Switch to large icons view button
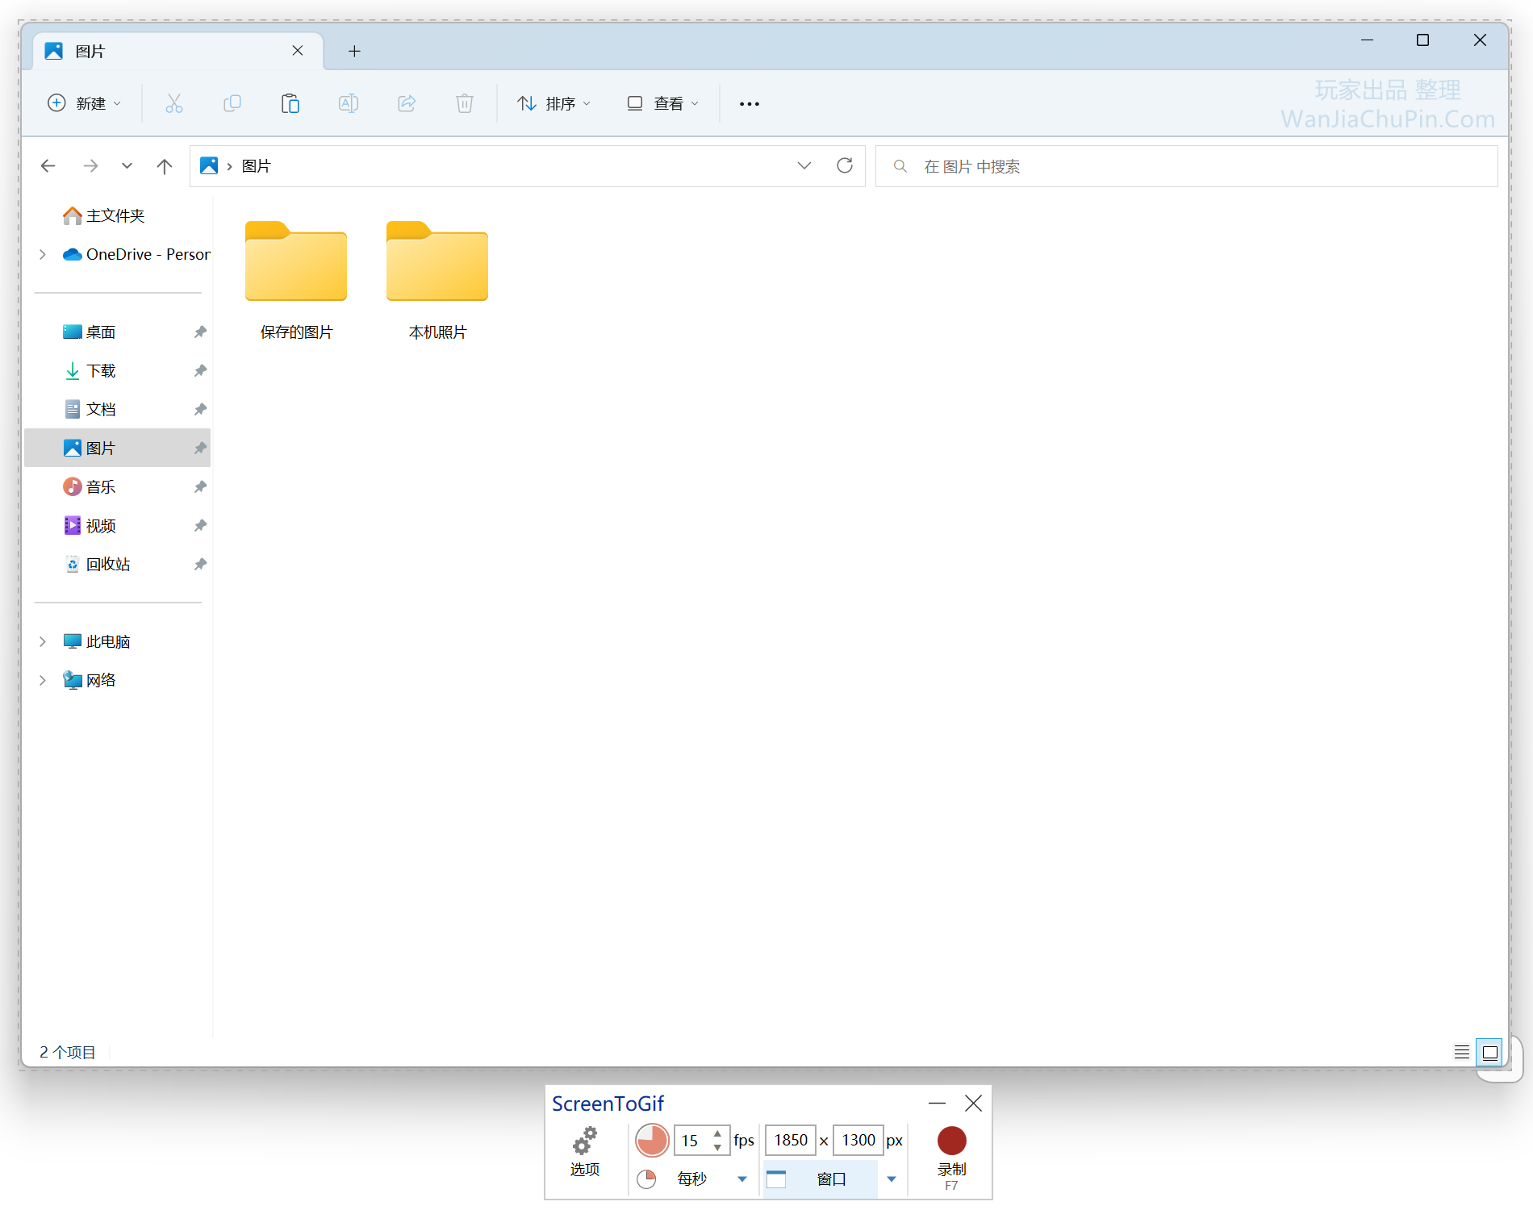 (x=1490, y=1052)
